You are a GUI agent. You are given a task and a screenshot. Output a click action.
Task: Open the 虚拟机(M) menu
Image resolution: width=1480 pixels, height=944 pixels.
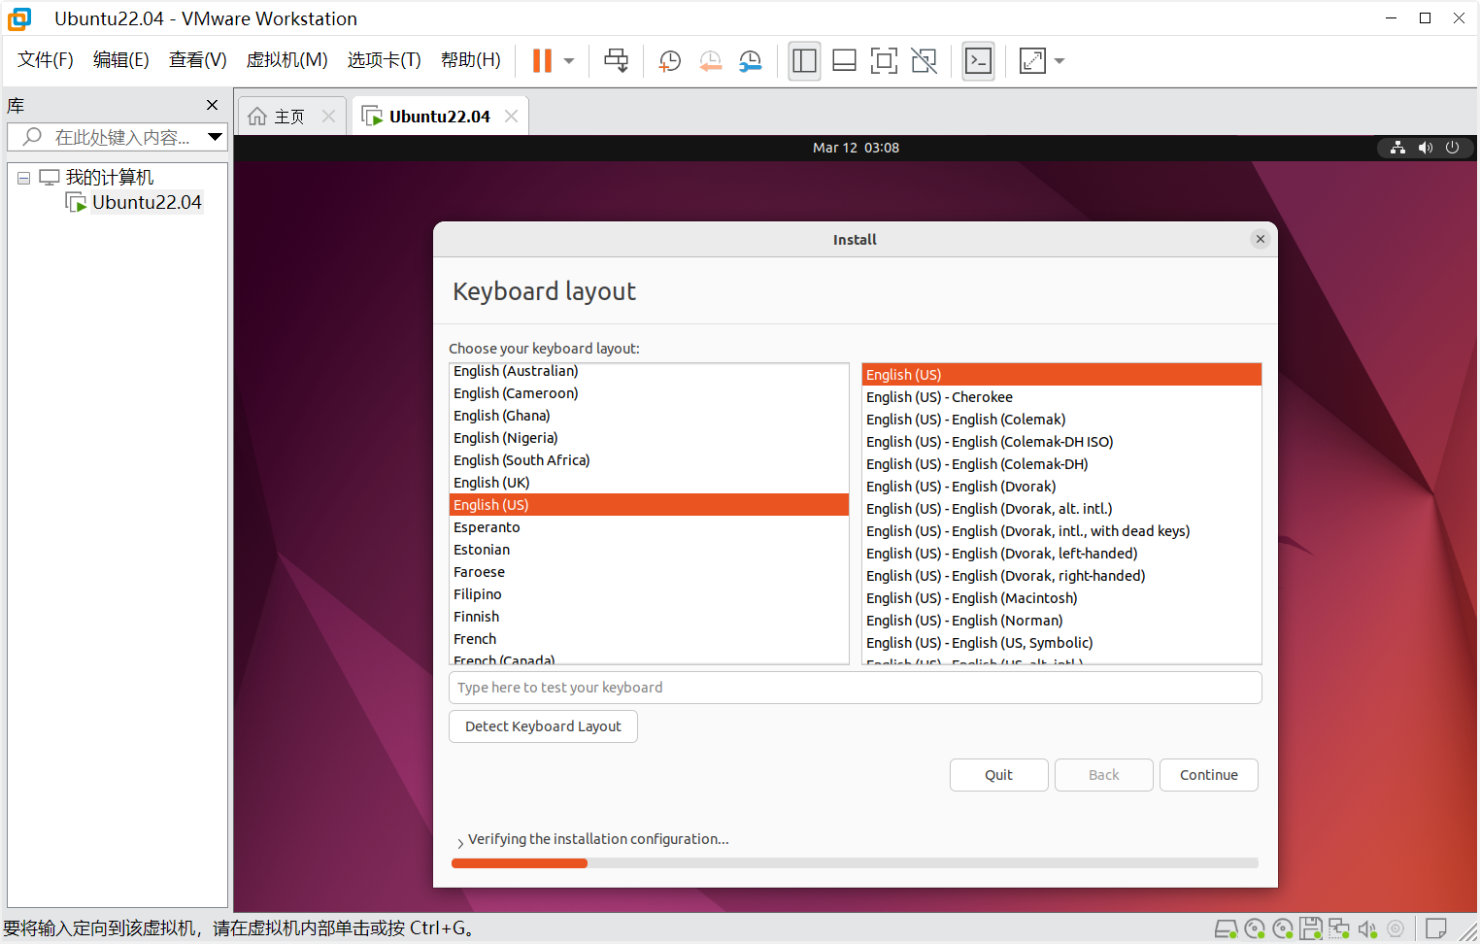click(286, 60)
